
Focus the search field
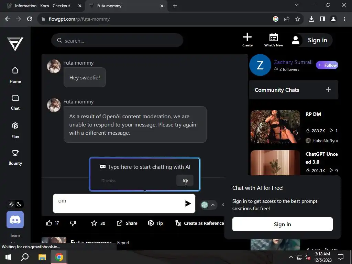click(117, 41)
